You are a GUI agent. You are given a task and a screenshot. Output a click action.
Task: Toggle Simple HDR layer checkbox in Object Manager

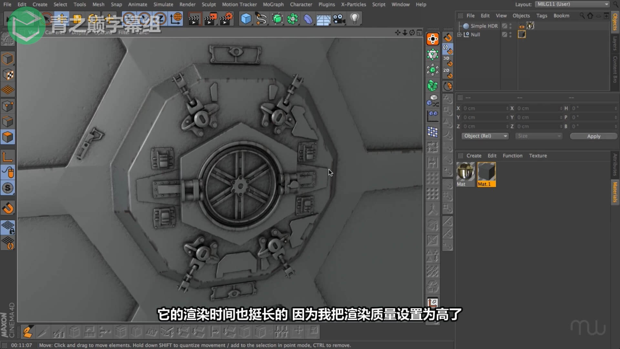point(504,26)
